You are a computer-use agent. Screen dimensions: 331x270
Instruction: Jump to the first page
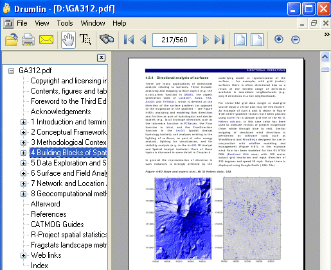tap(129, 40)
